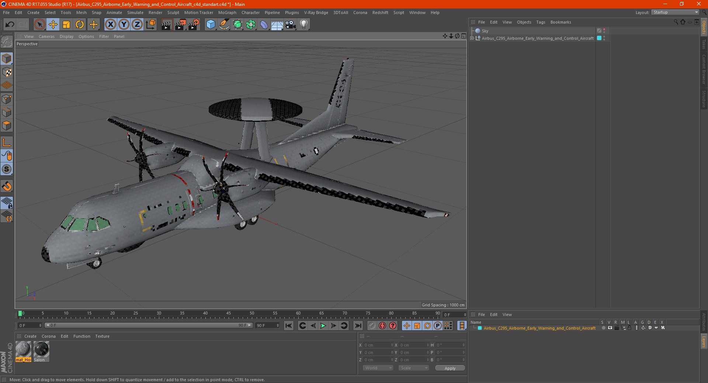Viewport: 708px width, 383px height.
Task: Select the mat_Hor material thumbnail
Action: click(x=23, y=351)
